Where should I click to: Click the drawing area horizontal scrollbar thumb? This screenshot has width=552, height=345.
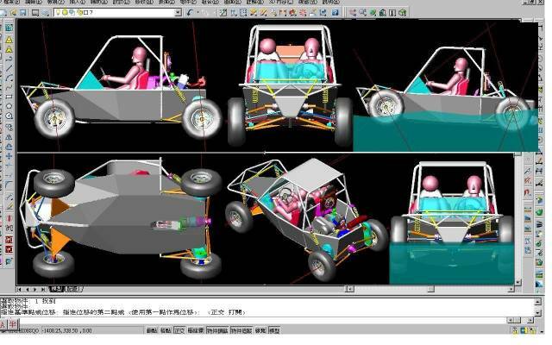(x=431, y=289)
